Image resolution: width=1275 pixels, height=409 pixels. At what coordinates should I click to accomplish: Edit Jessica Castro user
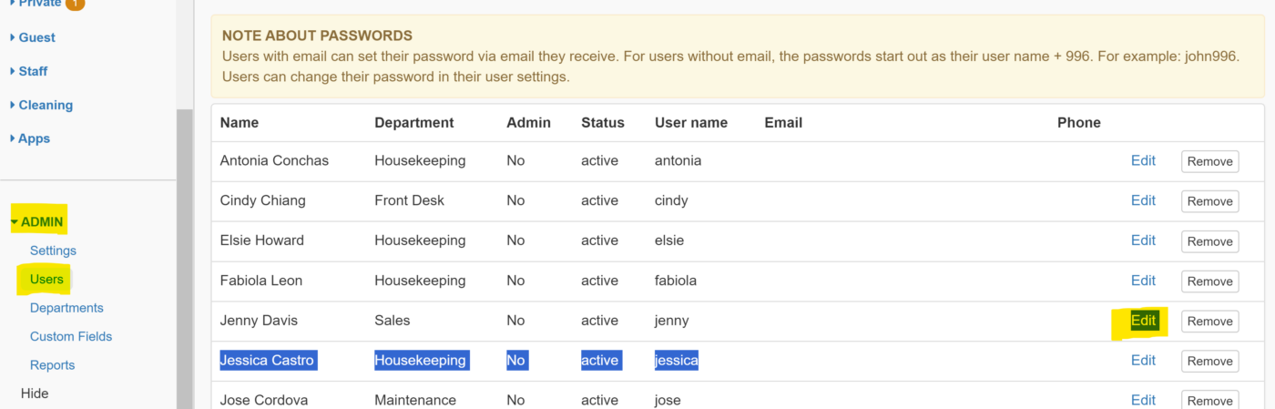tap(1143, 360)
